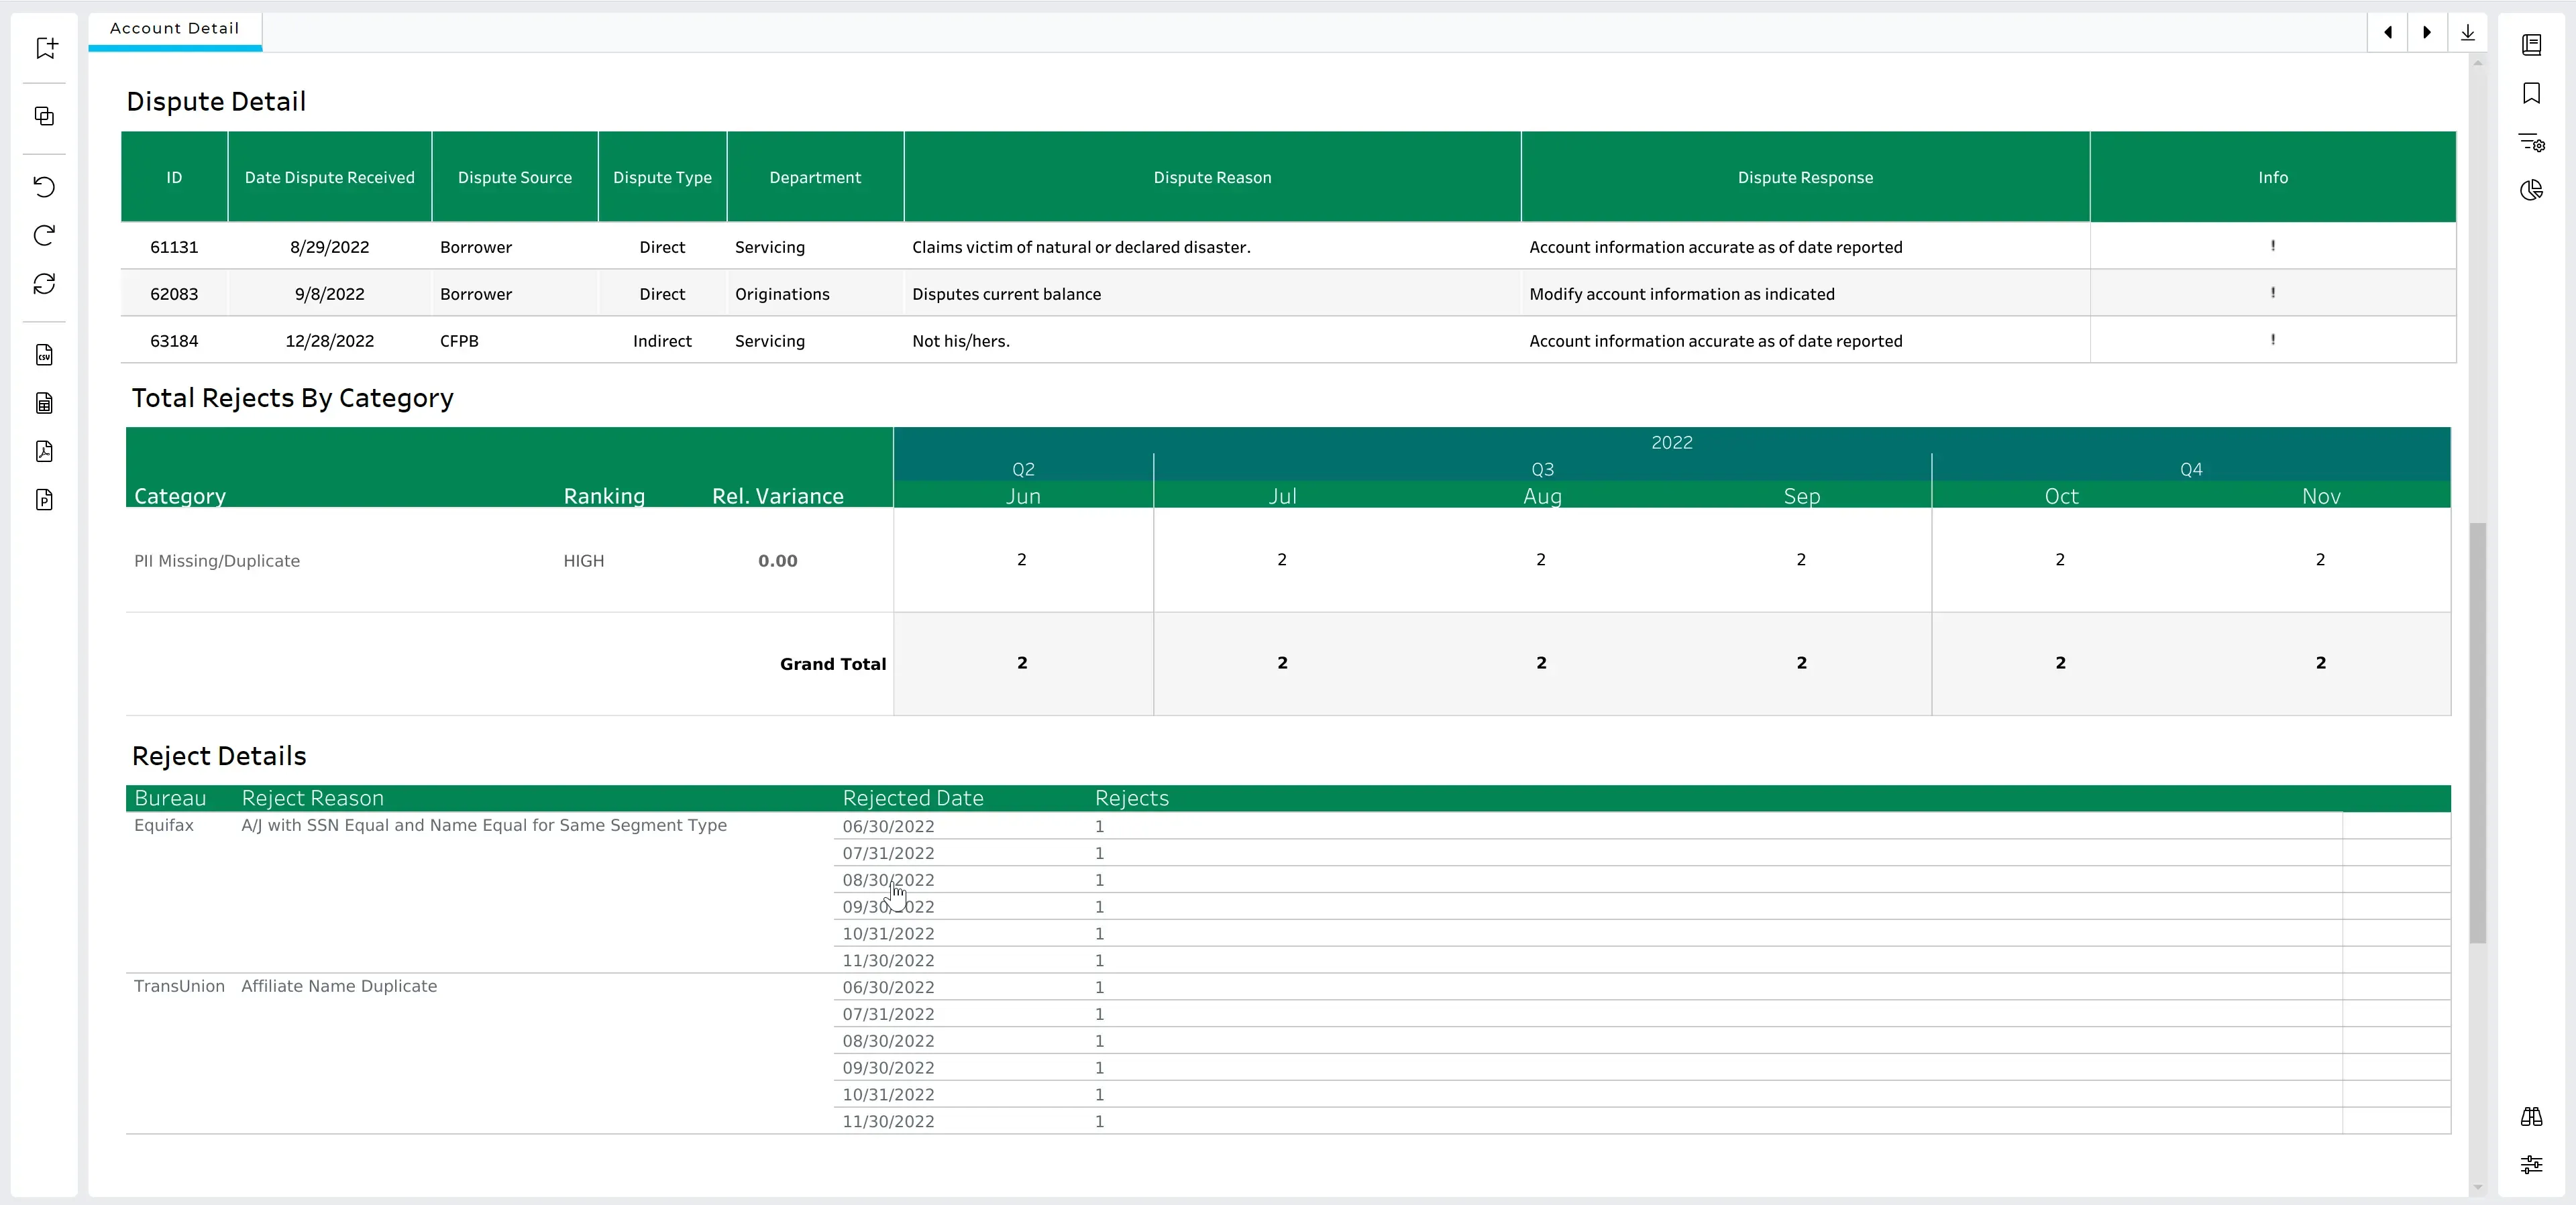This screenshot has width=2576, height=1205.
Task: Click info mark for dispute 61131
Action: [2272, 246]
